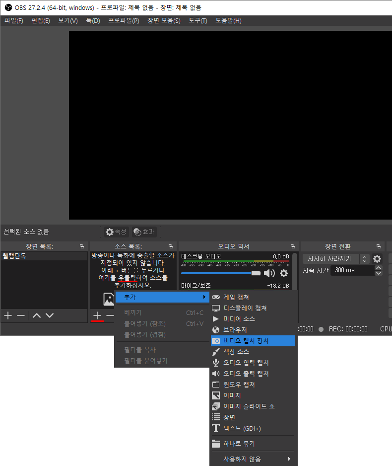This screenshot has height=466, width=392.
Task: Choose 텍스트 (GDI+) source
Action: (253, 429)
